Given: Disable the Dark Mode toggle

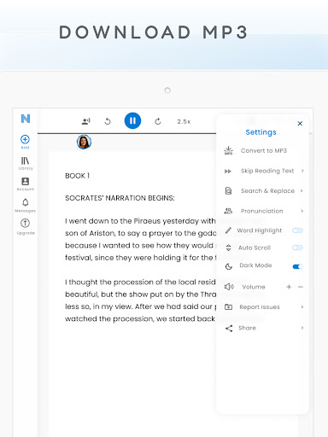Looking at the screenshot, I should 297,266.
